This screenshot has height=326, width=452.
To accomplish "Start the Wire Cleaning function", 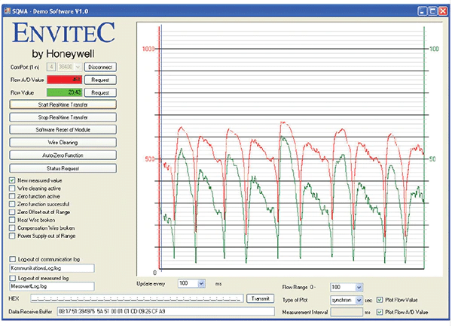I will (x=63, y=141).
